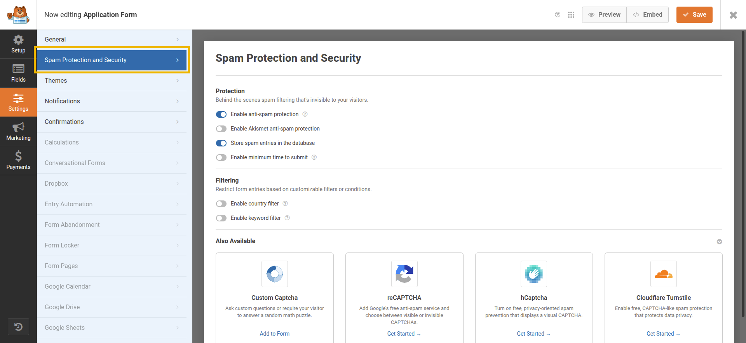Viewport: 746px width, 343px height.
Task: Expand Dropbox chevron arrow
Action: point(178,183)
